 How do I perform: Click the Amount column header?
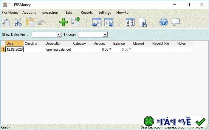(x=102, y=44)
